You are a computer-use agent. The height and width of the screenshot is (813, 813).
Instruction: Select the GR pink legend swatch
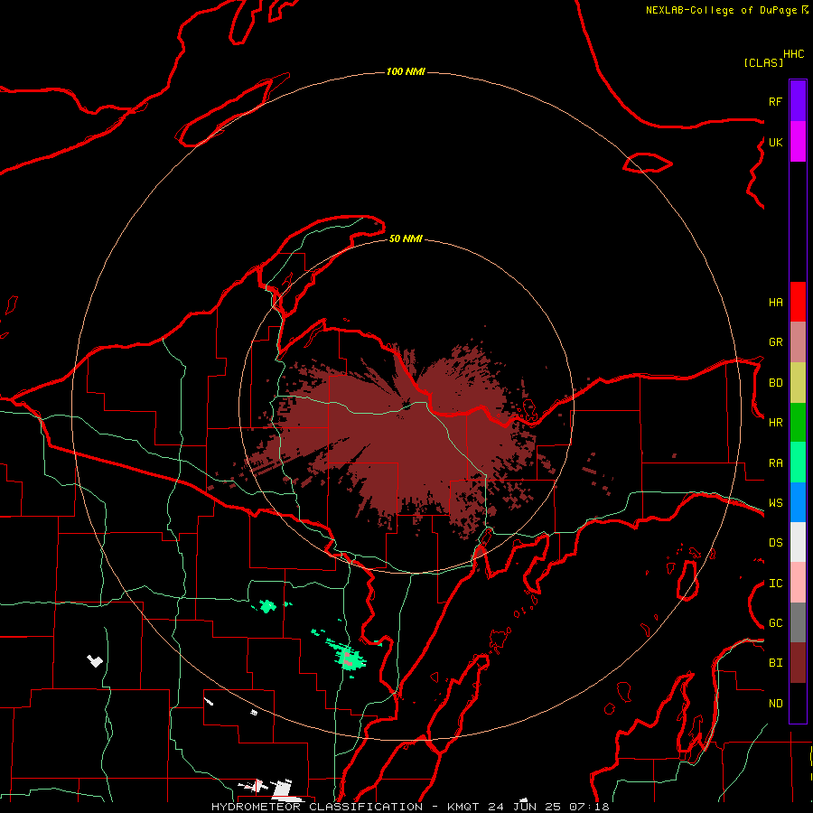(798, 342)
